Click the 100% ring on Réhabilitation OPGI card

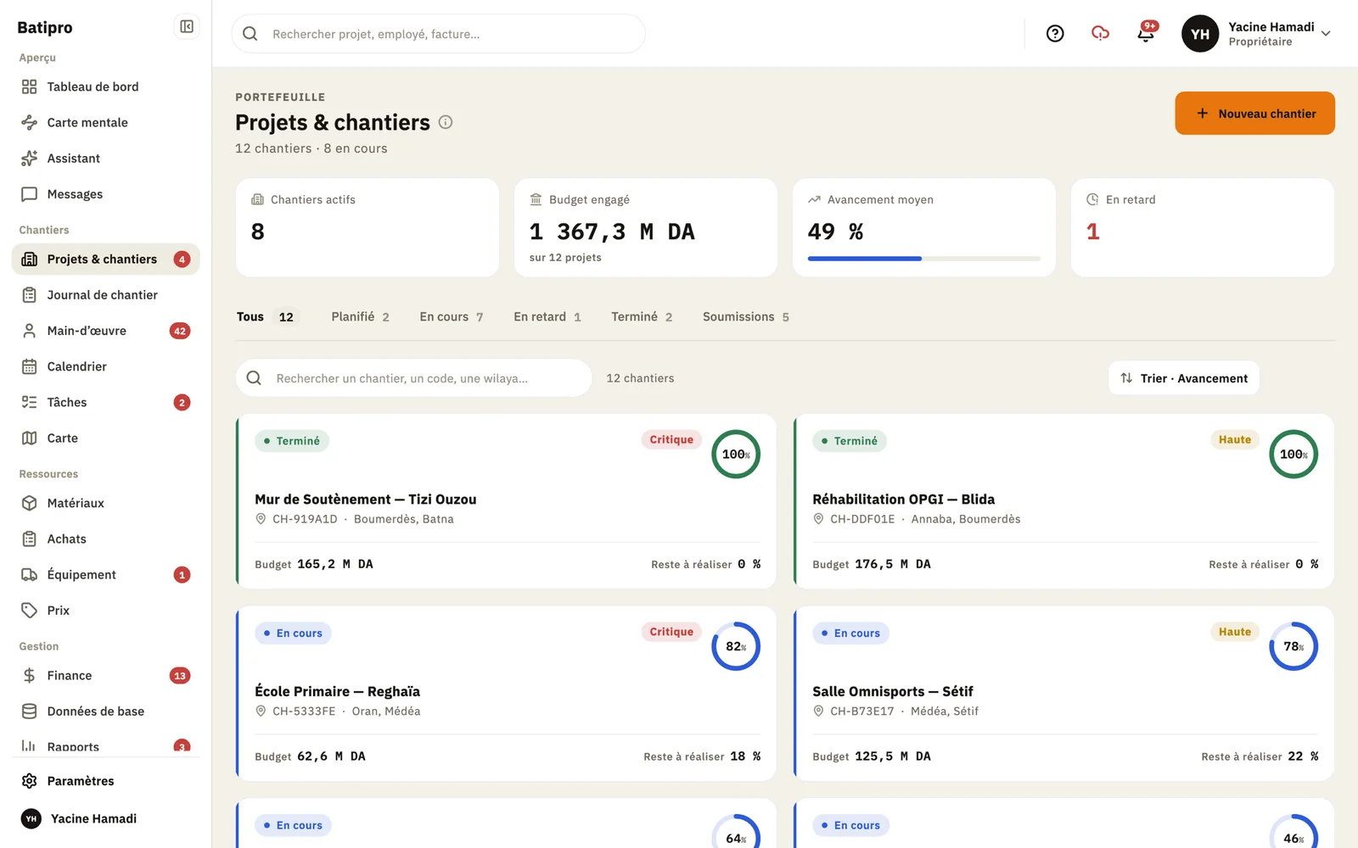pyautogui.click(x=1293, y=455)
